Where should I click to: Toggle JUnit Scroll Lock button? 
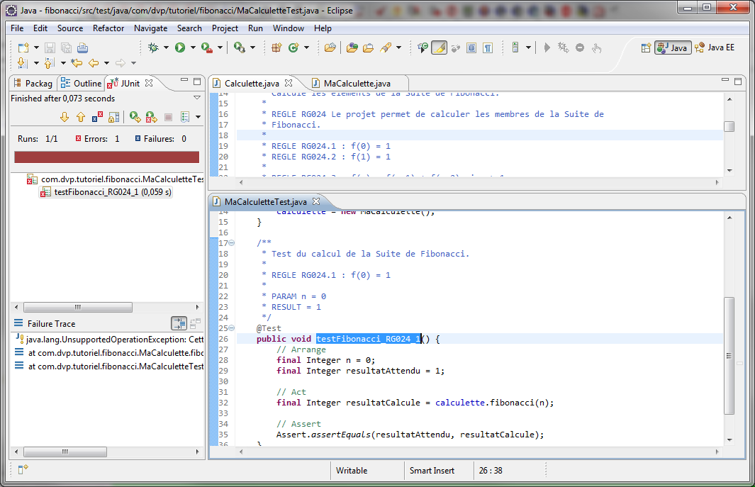click(x=113, y=117)
